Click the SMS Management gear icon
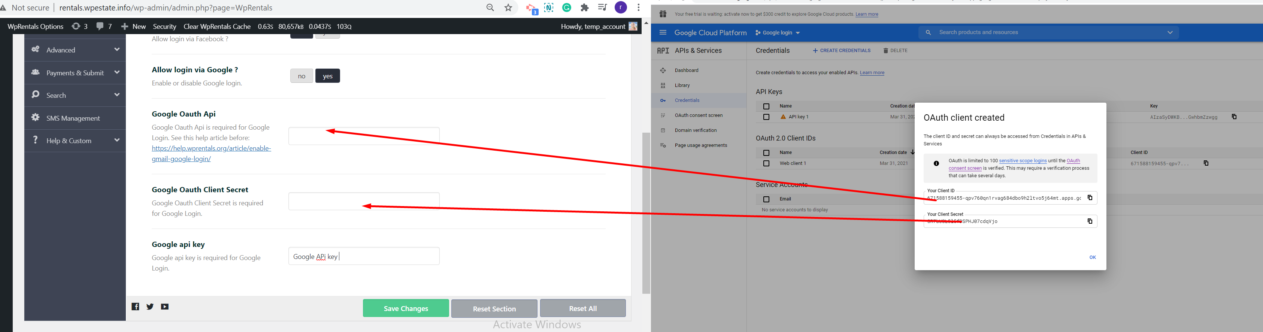This screenshot has height=332, width=1263. click(x=35, y=118)
